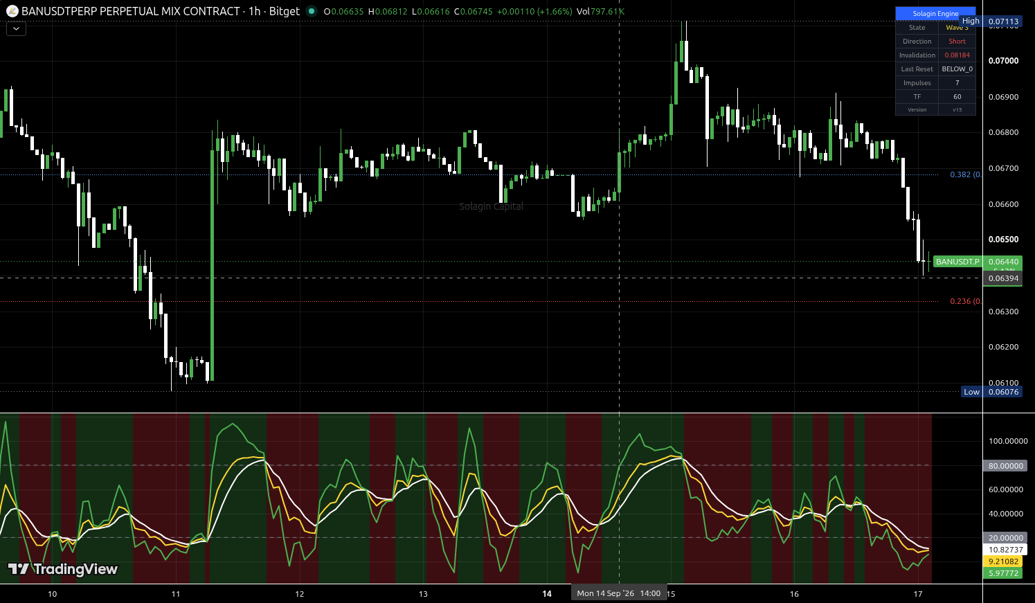Screen dimensions: 1035x603
Task: Click the 'Last Reset' label cell
Action: click(917, 69)
